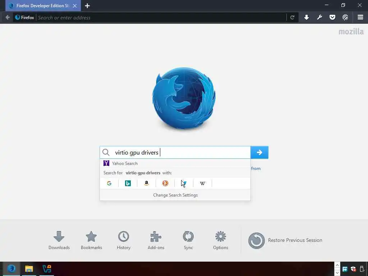
Task: Click the USB device tray icon
Action: (x=362, y=269)
